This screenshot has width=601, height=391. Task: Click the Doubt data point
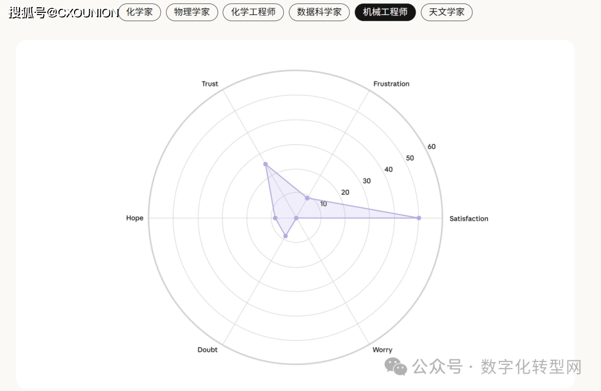pyautogui.click(x=285, y=236)
